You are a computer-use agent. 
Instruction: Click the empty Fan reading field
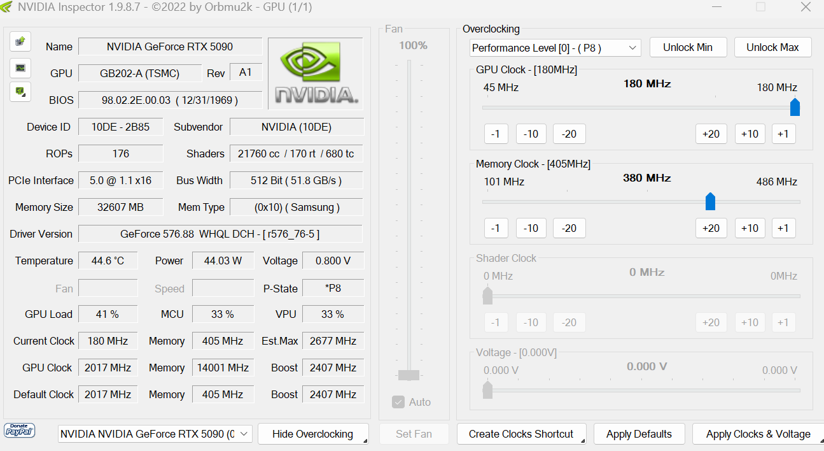pos(108,288)
